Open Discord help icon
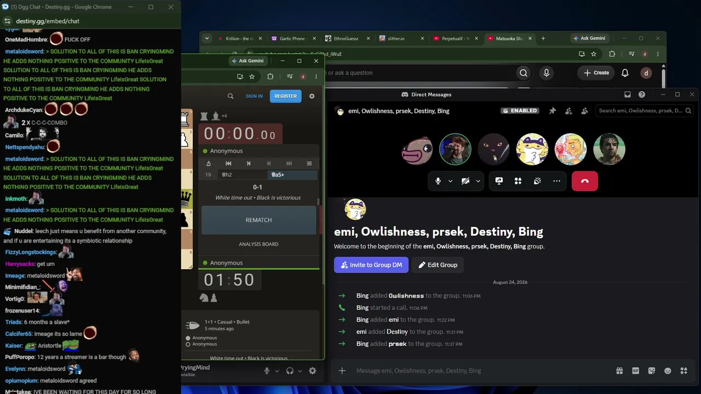The height and width of the screenshot is (394, 701). [x=642, y=95]
